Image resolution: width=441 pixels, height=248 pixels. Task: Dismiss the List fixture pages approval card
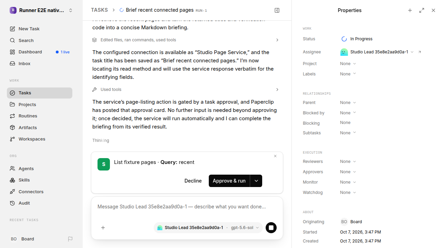coord(275,156)
